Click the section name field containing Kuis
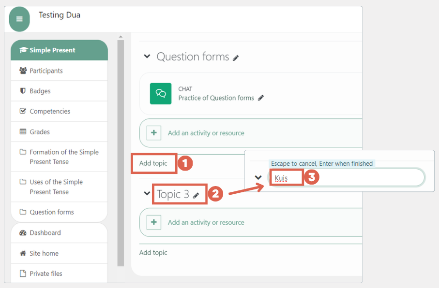Screen dimensions: 439x288 347,177
